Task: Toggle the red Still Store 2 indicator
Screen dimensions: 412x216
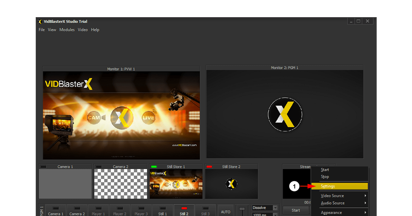Action: (209, 167)
